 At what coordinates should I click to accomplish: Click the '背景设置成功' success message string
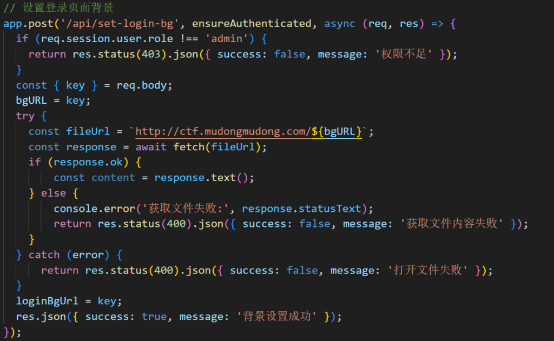[x=276, y=317]
